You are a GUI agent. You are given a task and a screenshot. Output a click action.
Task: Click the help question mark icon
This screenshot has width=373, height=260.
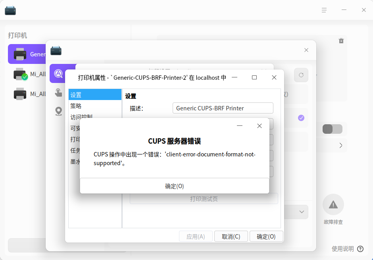point(360,249)
